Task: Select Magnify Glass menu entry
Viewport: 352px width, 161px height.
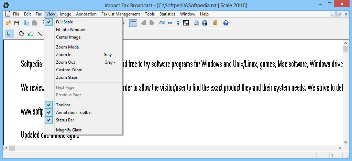Action: pyautogui.click(x=83, y=130)
